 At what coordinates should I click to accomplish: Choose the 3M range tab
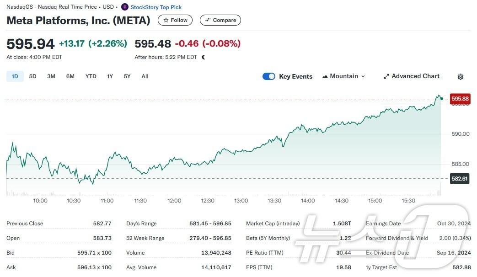(51, 76)
